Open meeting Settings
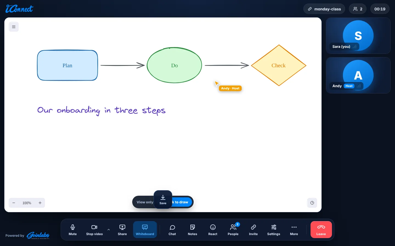The image size is (395, 246). [274, 230]
